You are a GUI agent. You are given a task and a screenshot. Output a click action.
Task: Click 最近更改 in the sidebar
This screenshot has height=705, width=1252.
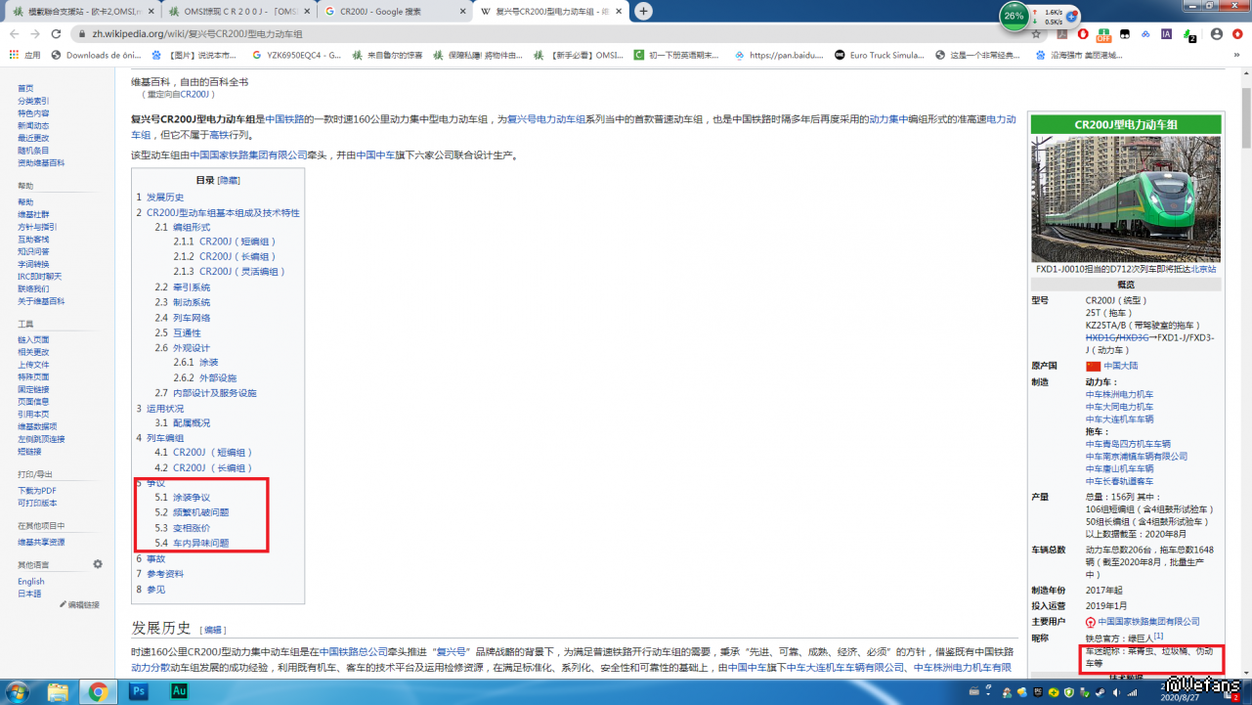(x=33, y=138)
